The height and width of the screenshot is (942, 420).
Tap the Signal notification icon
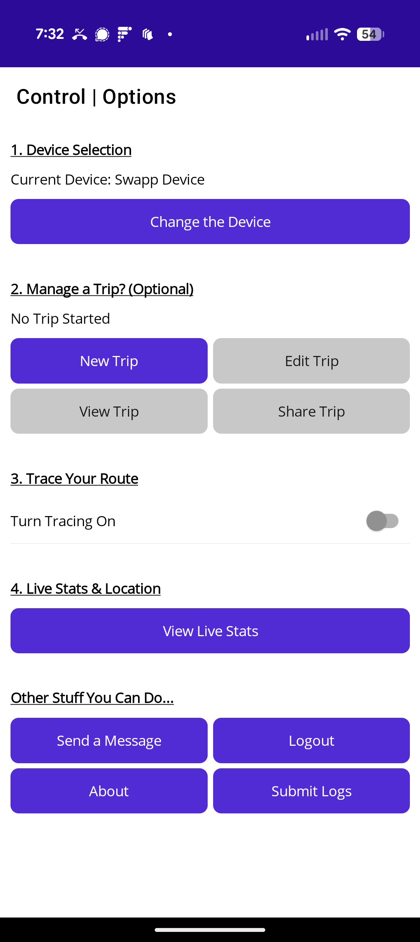(102, 34)
